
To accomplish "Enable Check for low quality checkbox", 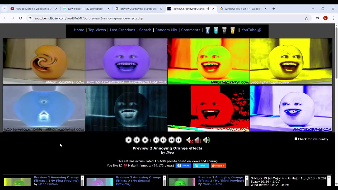I will [296, 139].
